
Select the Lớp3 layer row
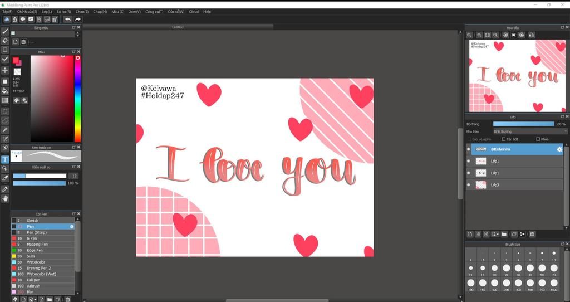514,185
